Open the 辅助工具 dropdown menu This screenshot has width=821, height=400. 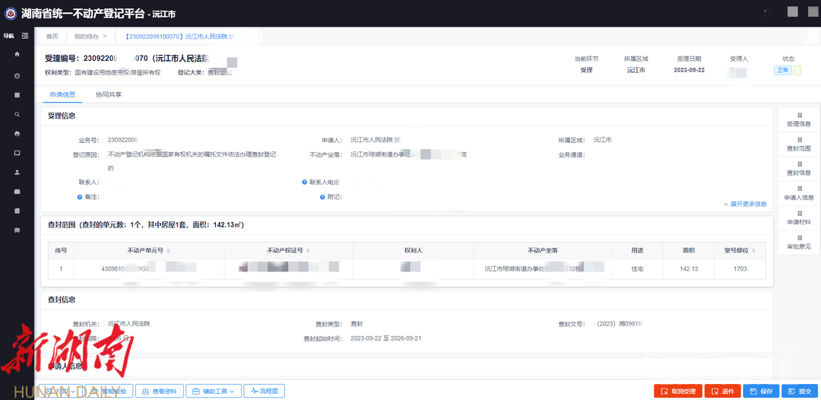click(x=214, y=391)
